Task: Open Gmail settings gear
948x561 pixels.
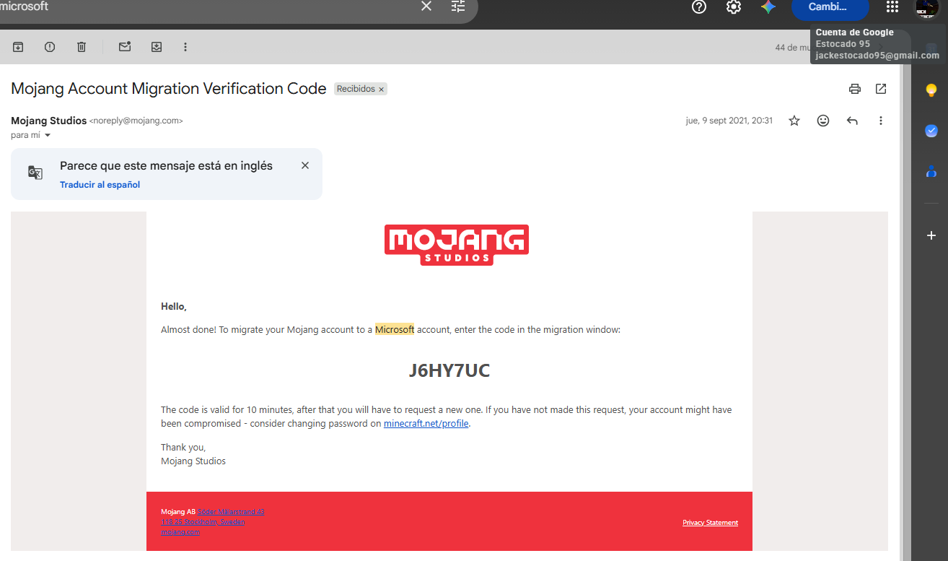Action: pyautogui.click(x=733, y=6)
